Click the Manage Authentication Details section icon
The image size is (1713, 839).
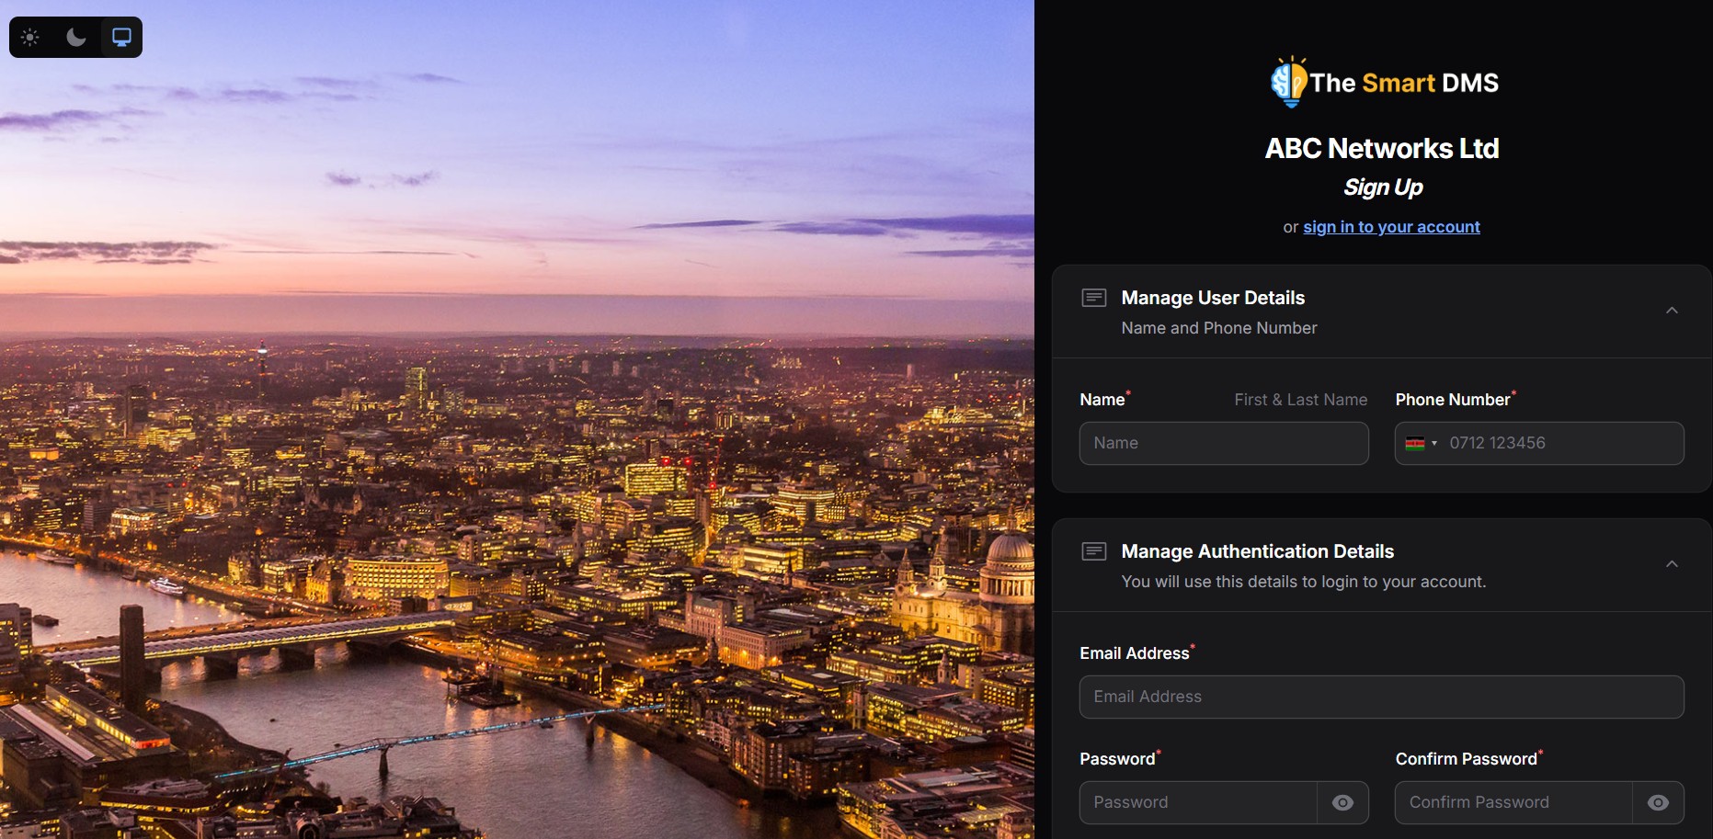[1093, 551]
